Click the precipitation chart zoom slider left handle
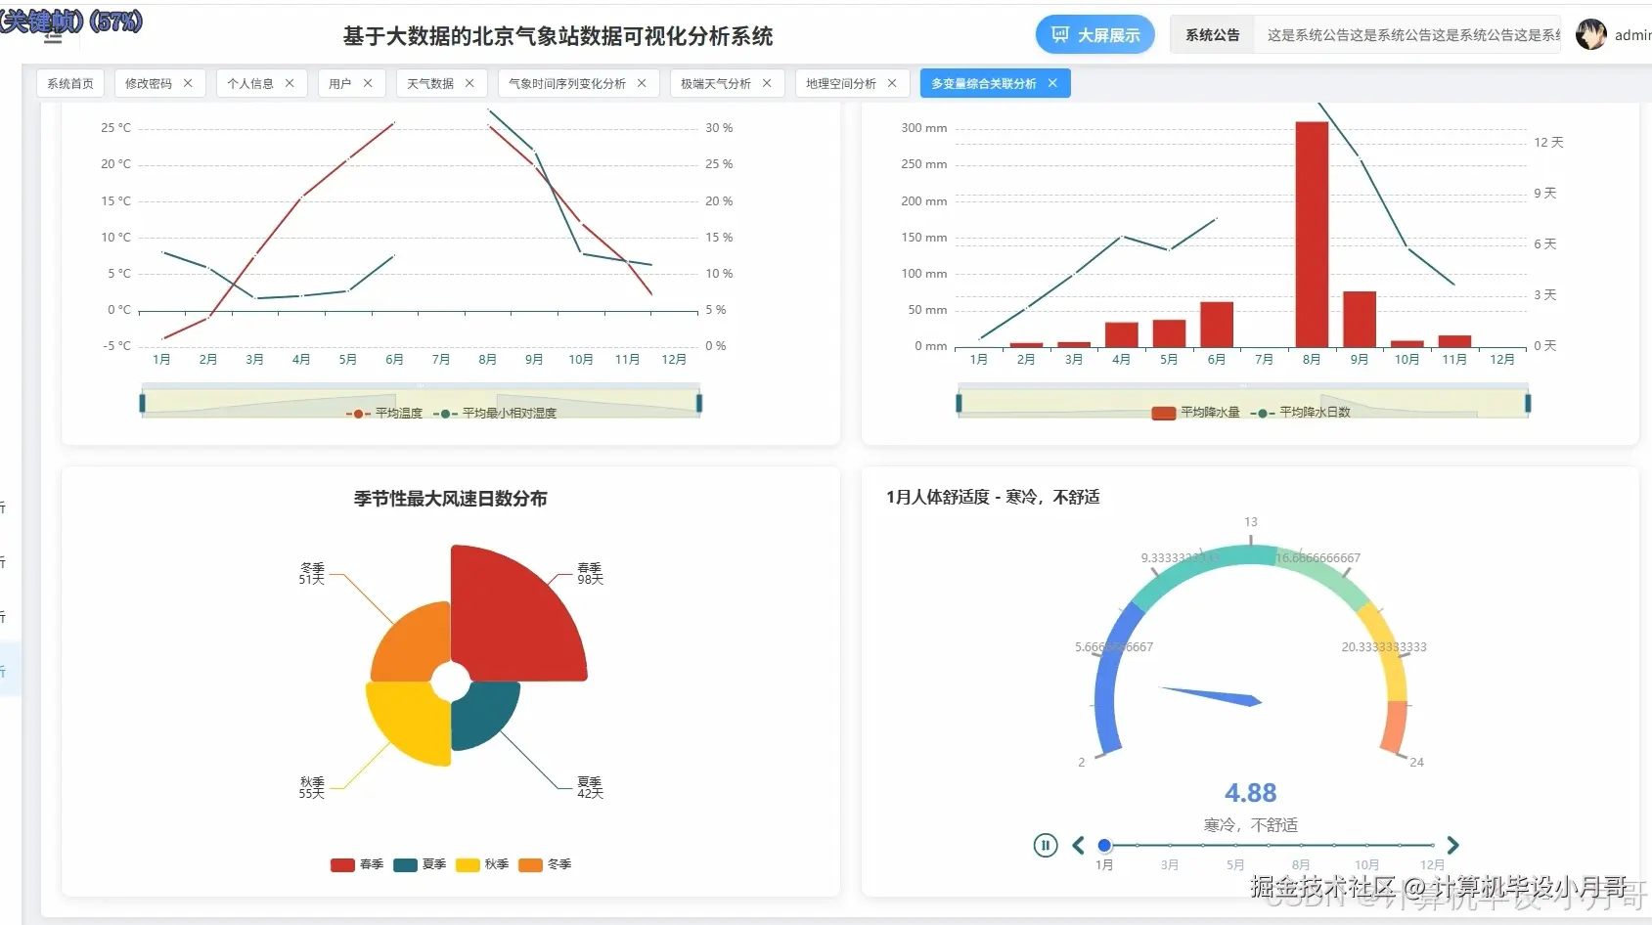 pyautogui.click(x=959, y=402)
